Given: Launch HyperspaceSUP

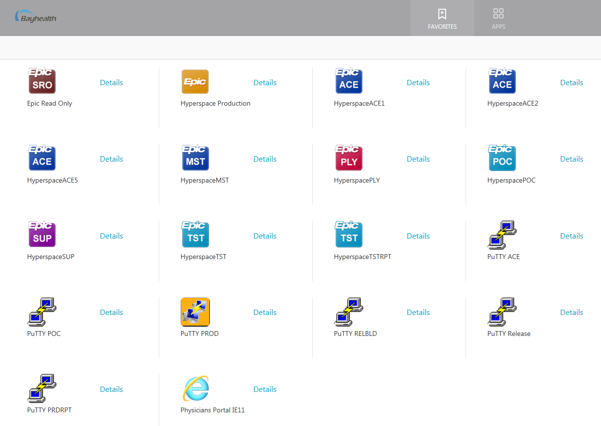Looking at the screenshot, I should coord(42,234).
